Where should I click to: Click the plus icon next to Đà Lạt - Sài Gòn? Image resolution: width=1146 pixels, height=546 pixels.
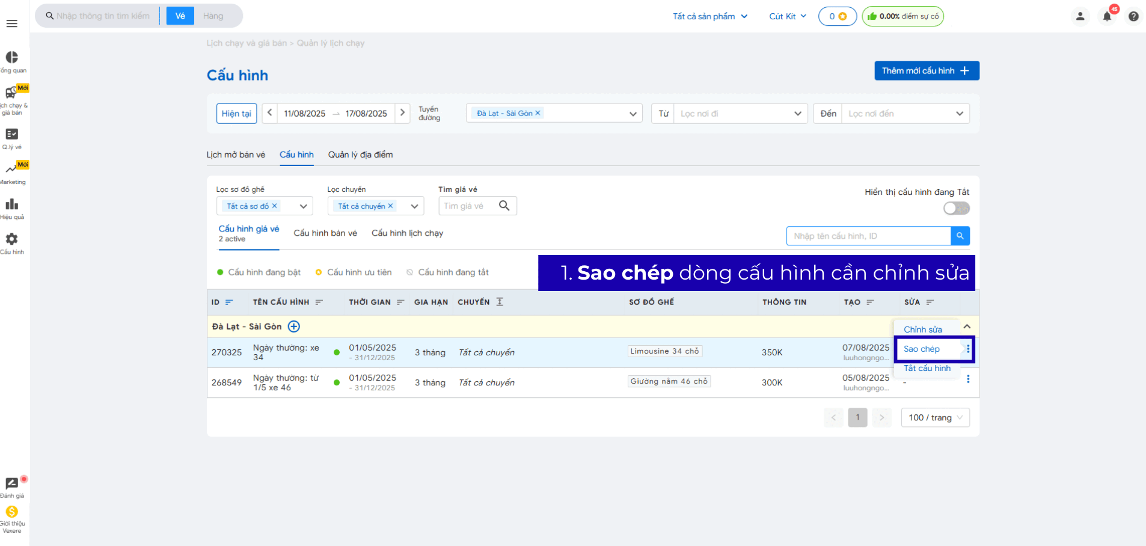click(294, 327)
